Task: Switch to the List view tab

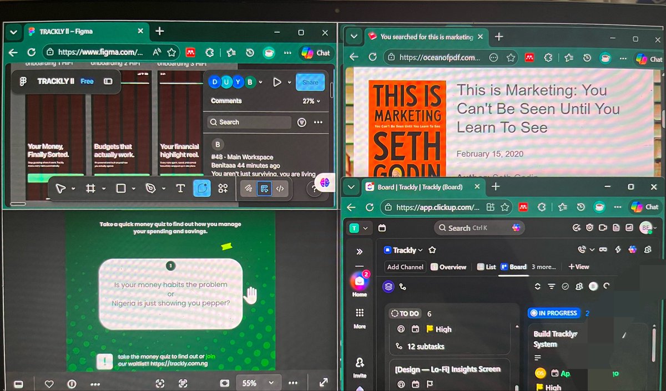Action: [x=486, y=267]
